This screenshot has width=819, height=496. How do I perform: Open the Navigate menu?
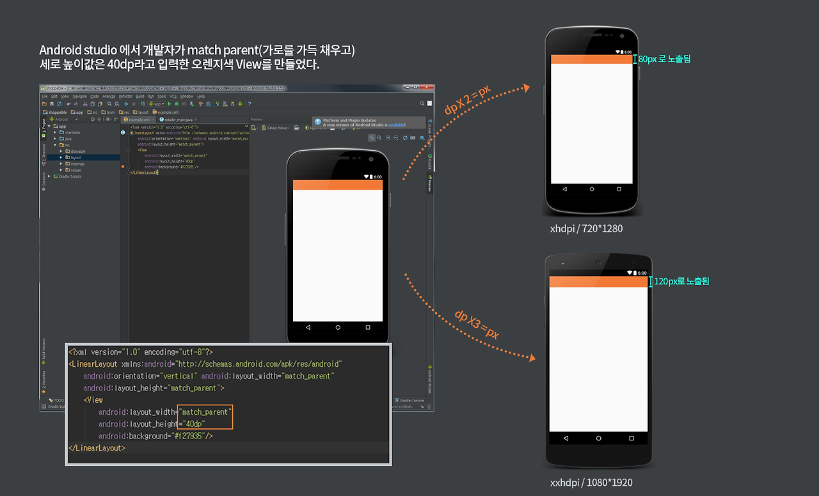coord(81,96)
